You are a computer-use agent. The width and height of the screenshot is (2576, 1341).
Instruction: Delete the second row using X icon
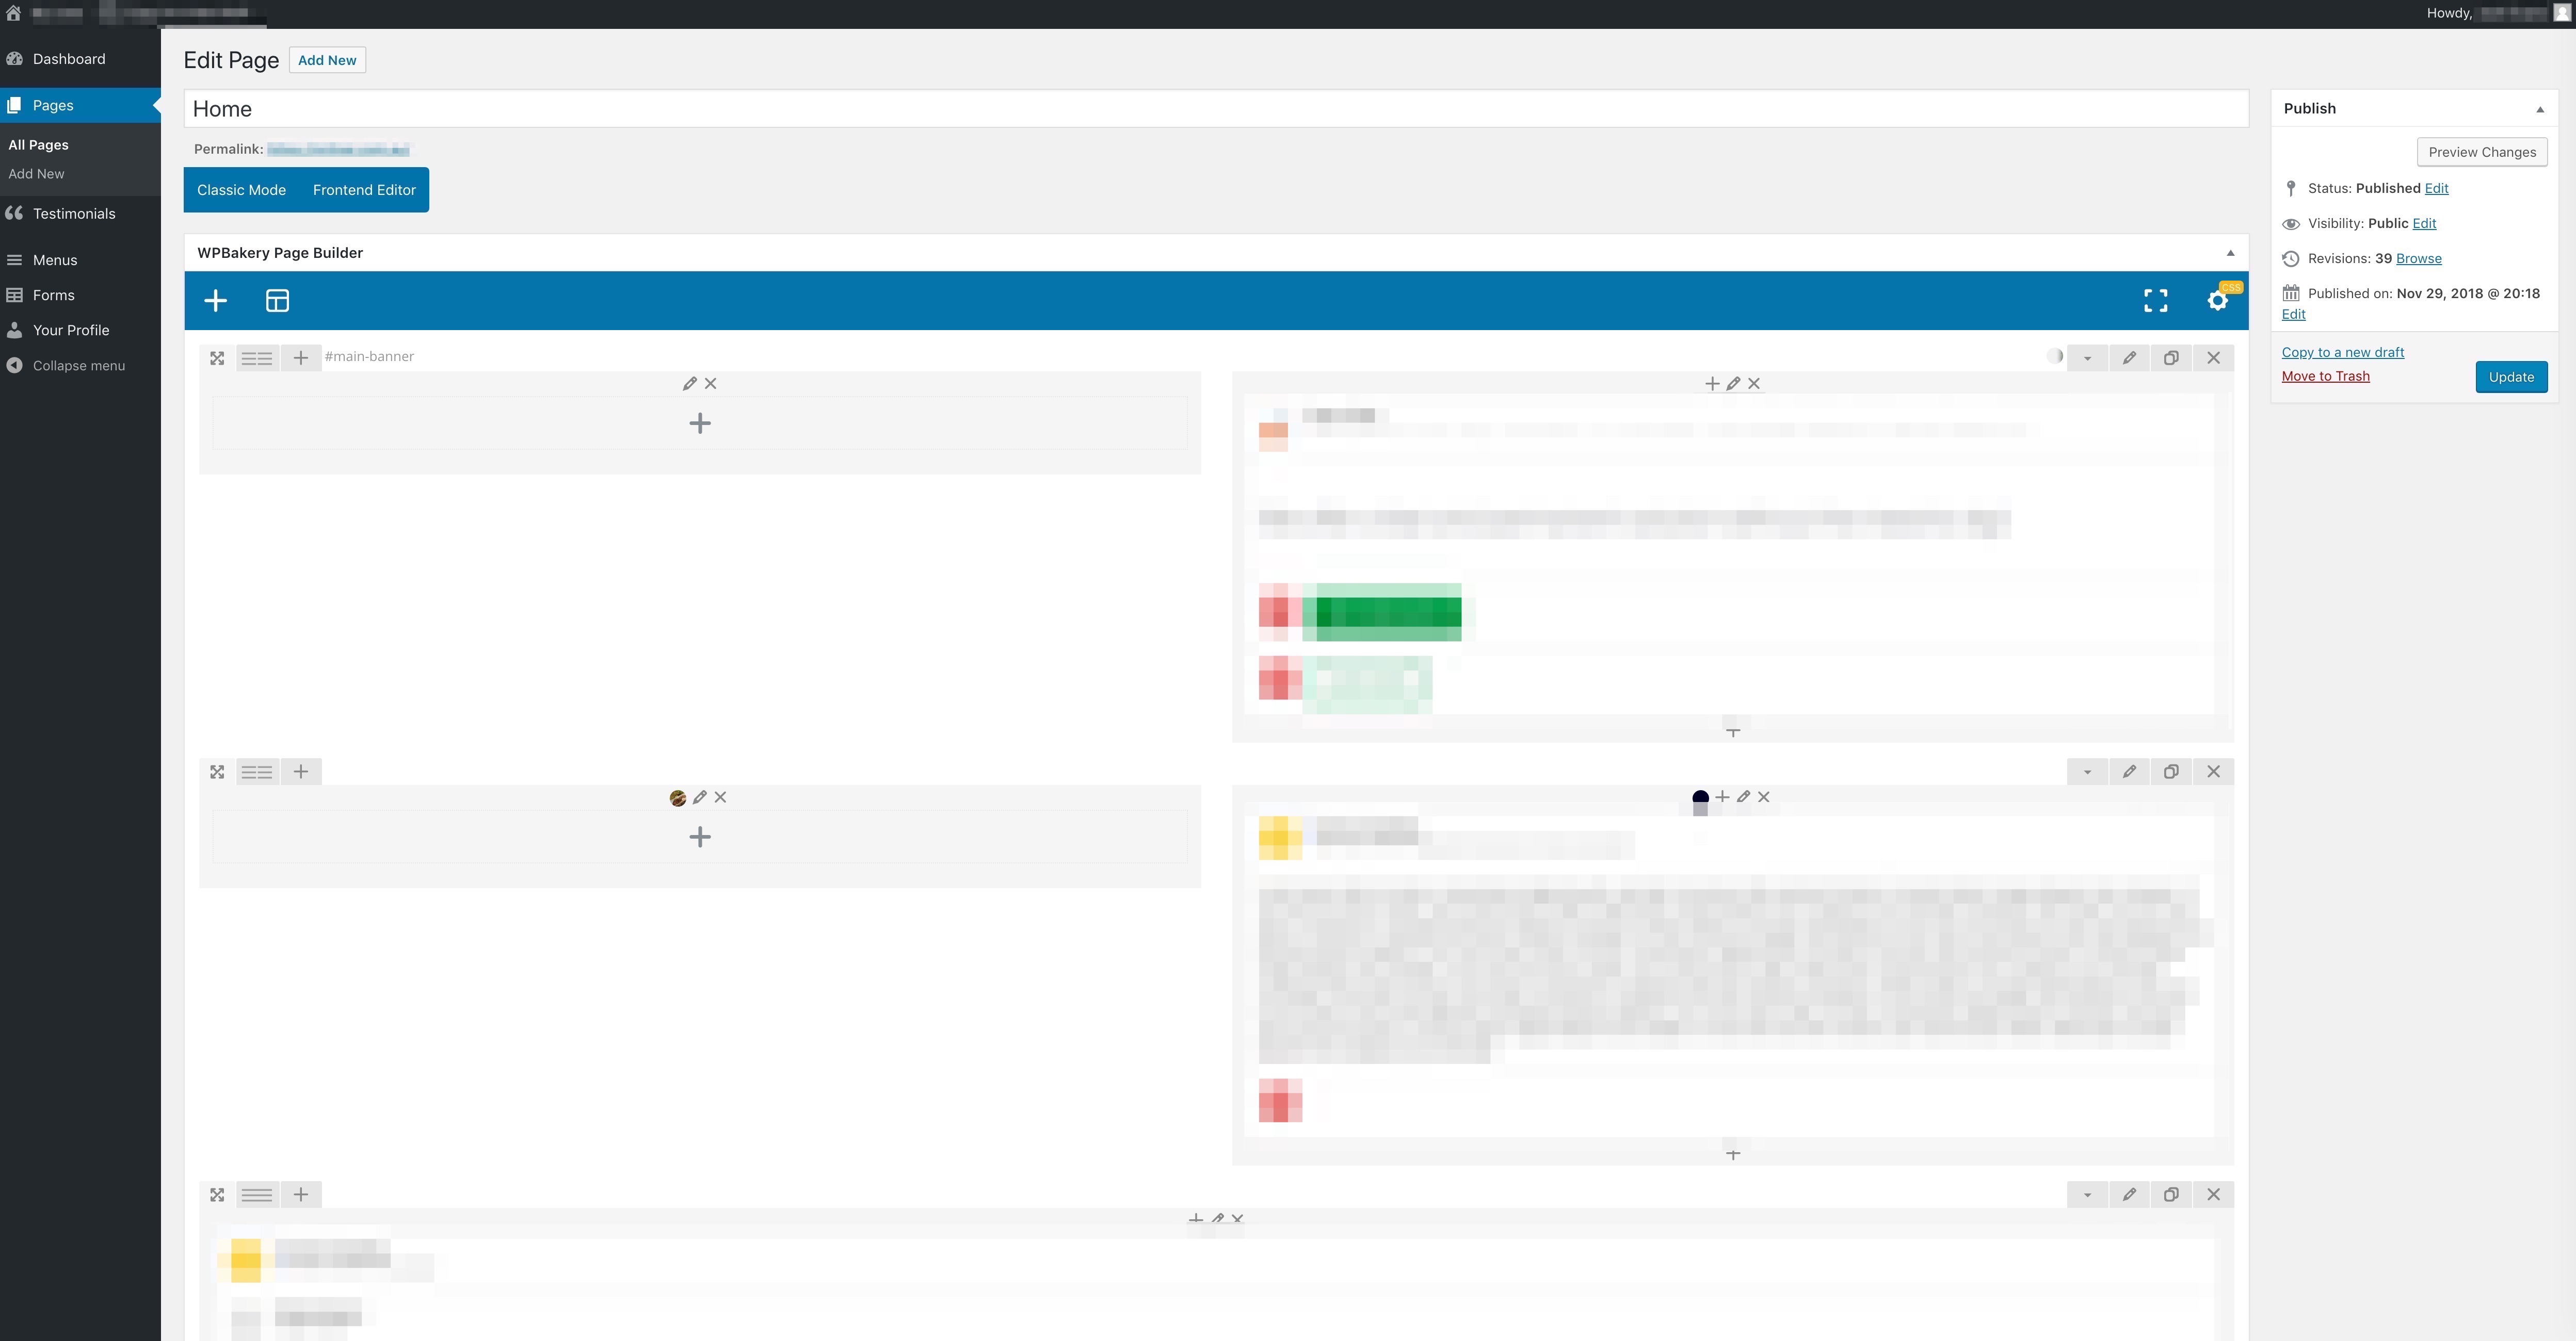coord(2213,772)
